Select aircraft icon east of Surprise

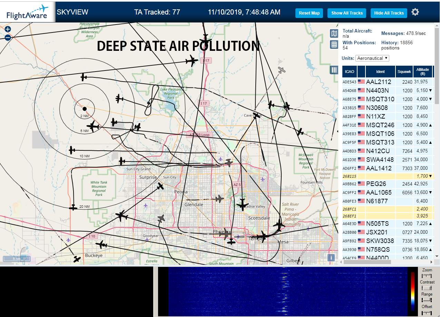point(160,186)
